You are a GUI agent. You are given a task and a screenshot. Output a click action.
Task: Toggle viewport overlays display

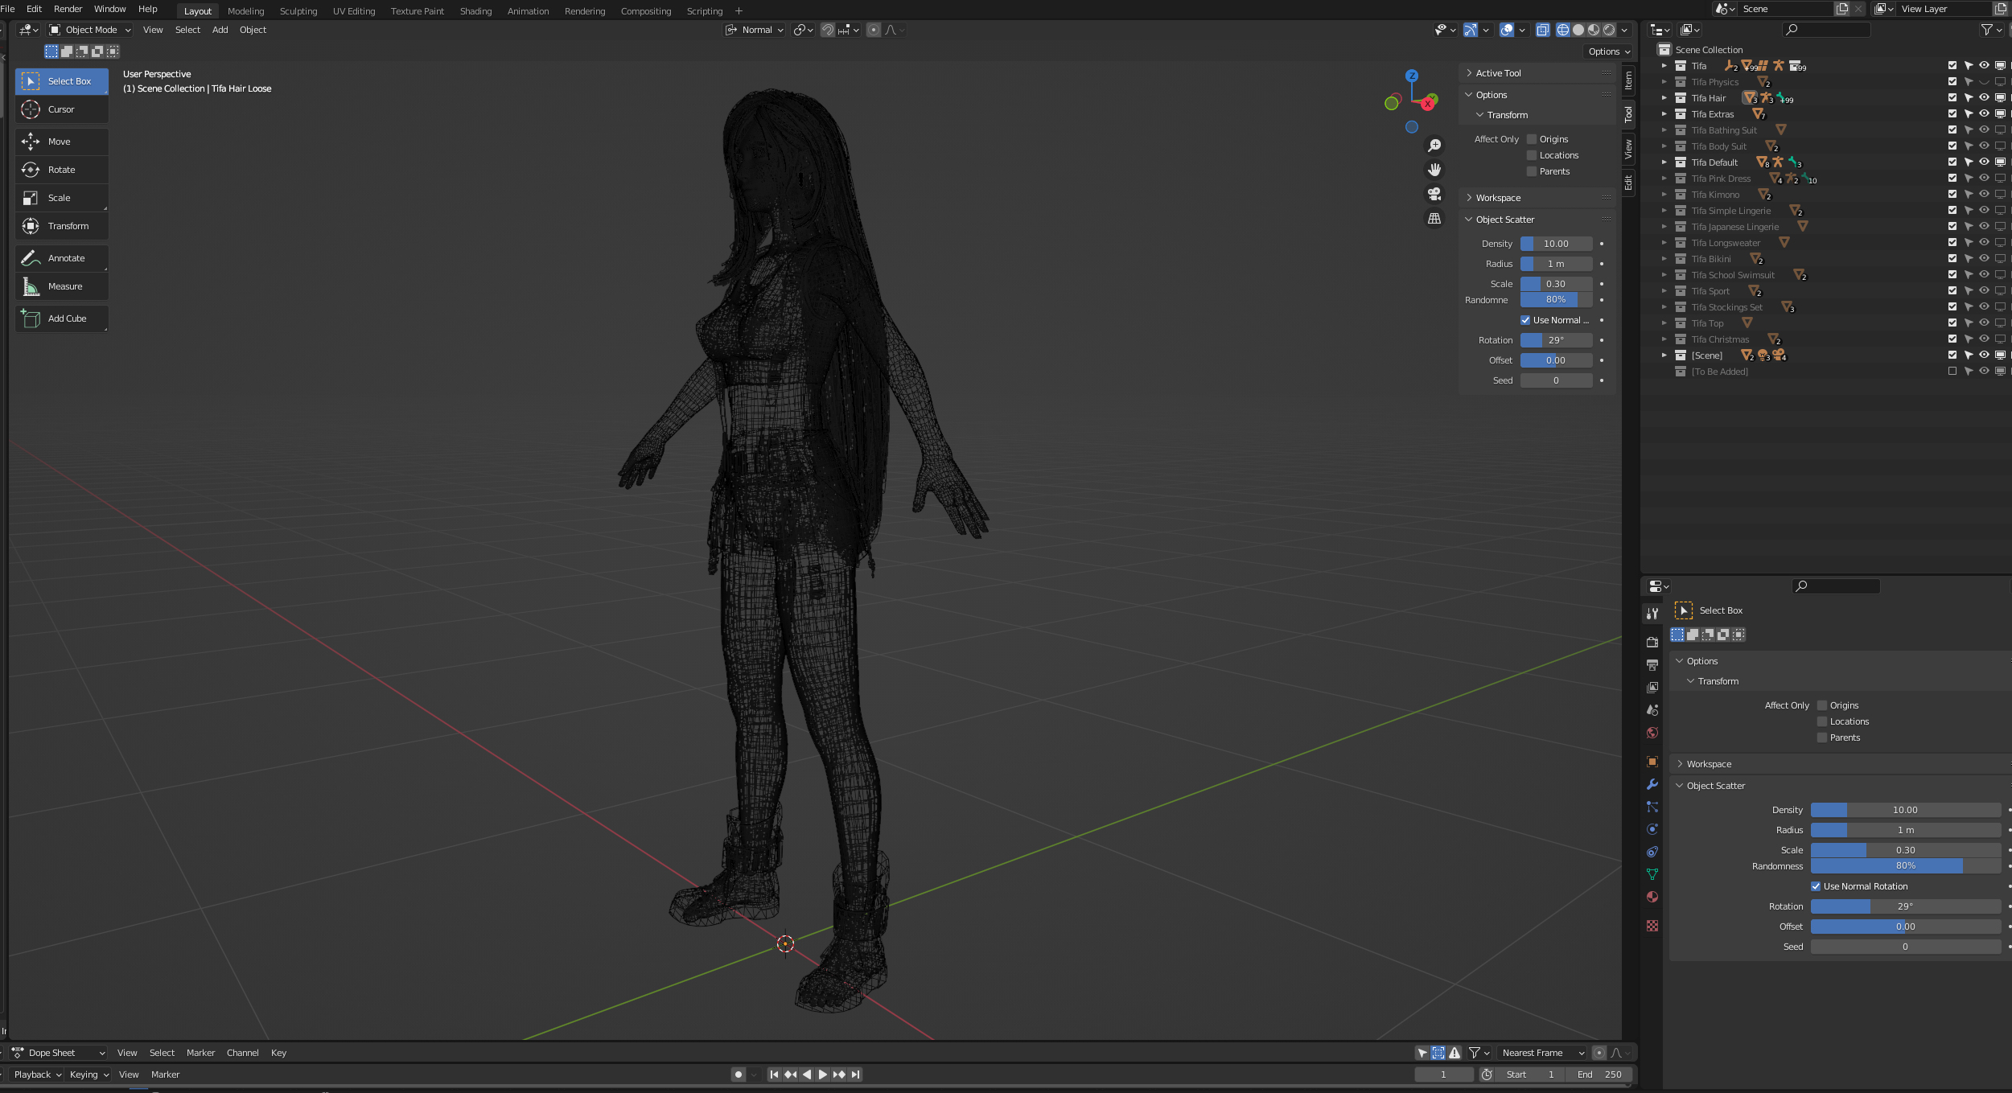tap(1507, 30)
